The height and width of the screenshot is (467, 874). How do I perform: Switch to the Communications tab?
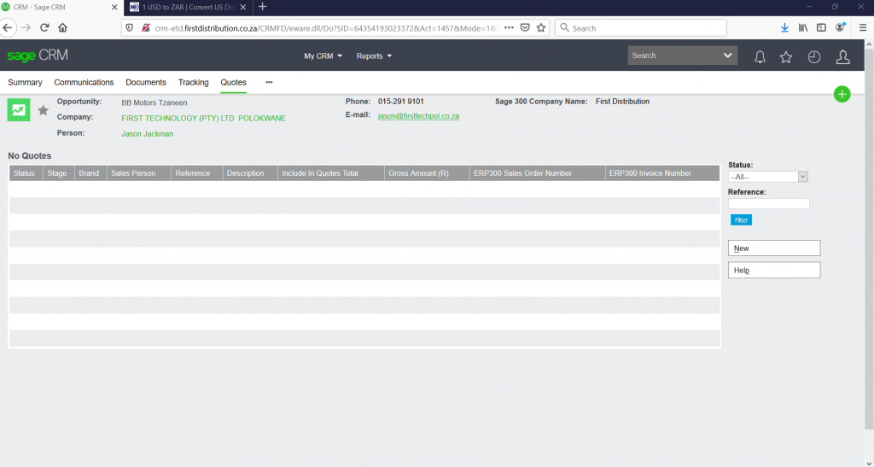84,83
